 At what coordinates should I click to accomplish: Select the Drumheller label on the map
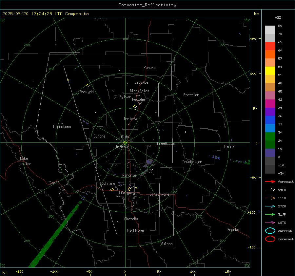[x=192, y=162]
